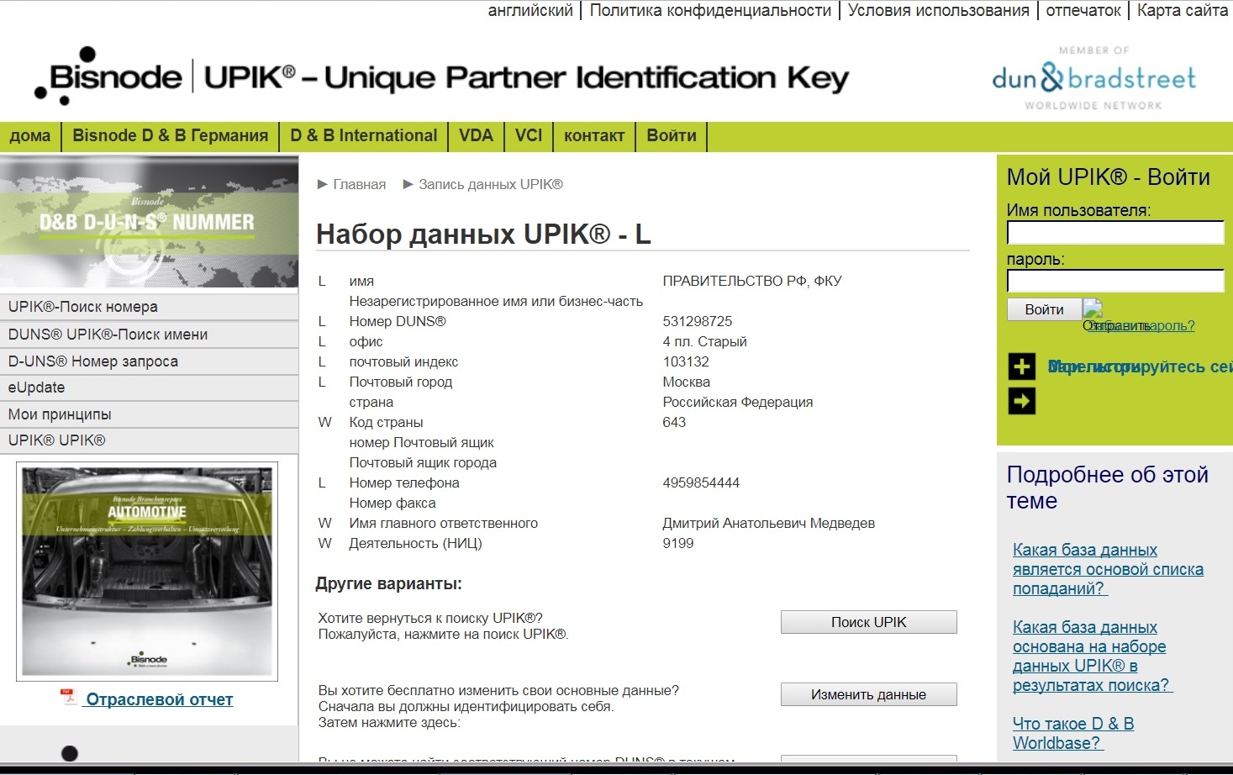Image resolution: width=1233 pixels, height=775 pixels.
Task: Open the контакт menu item
Action: tap(593, 136)
